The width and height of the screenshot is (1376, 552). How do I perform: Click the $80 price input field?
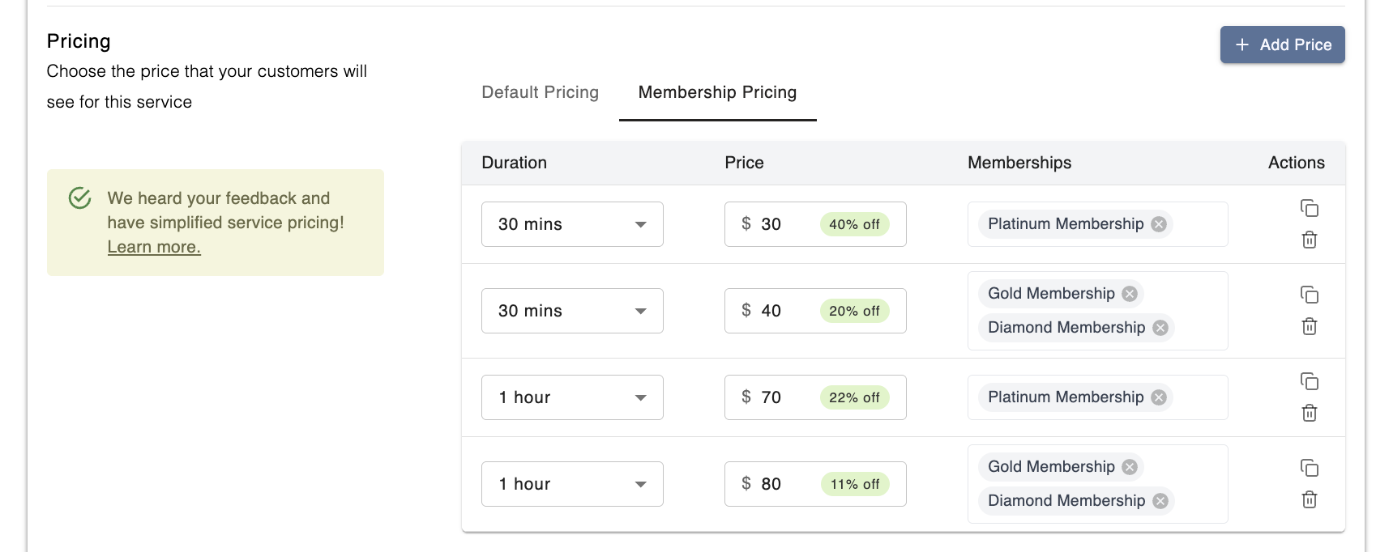click(x=786, y=484)
